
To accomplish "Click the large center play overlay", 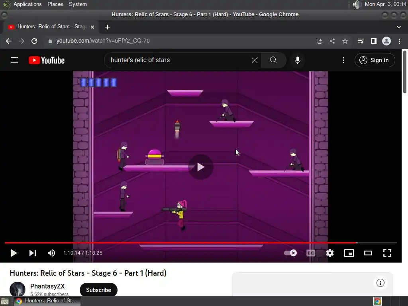I will point(201,167).
